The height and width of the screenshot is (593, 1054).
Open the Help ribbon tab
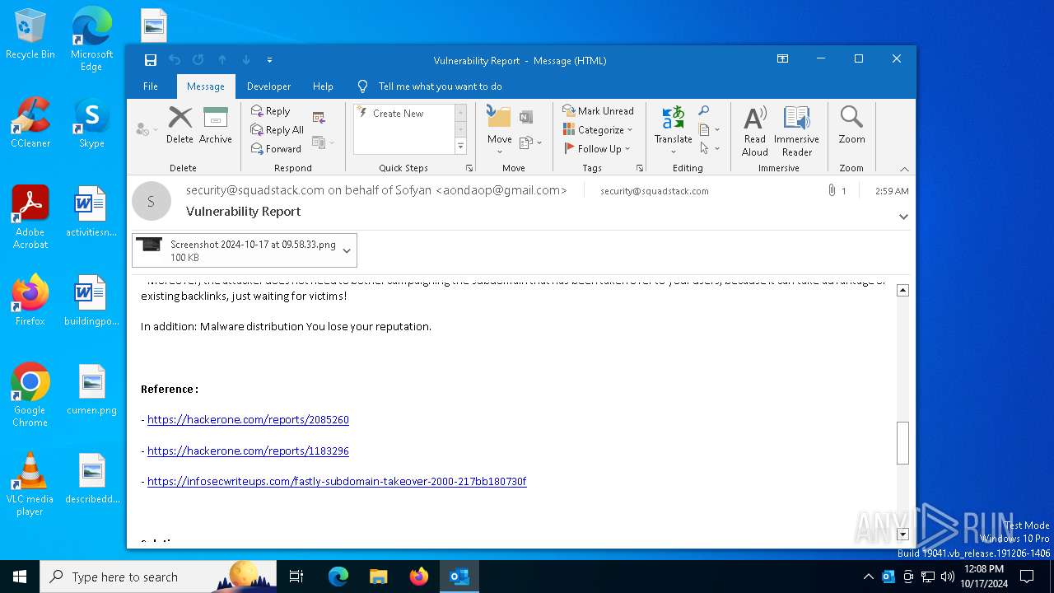point(323,86)
